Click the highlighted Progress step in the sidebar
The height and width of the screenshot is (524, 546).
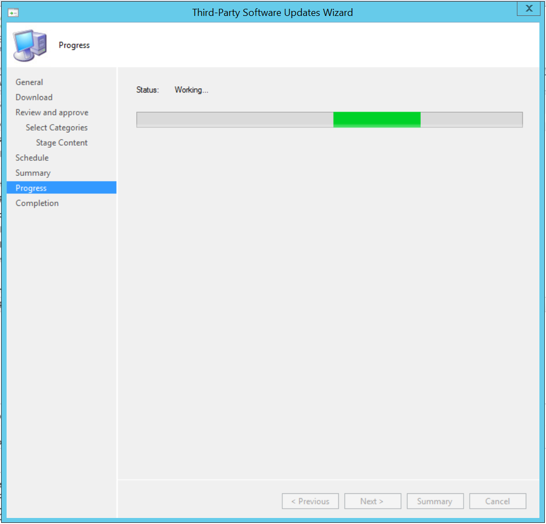click(x=31, y=188)
